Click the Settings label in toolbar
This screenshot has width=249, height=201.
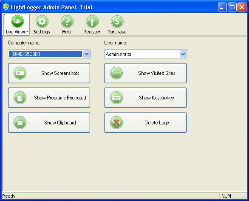(42, 32)
